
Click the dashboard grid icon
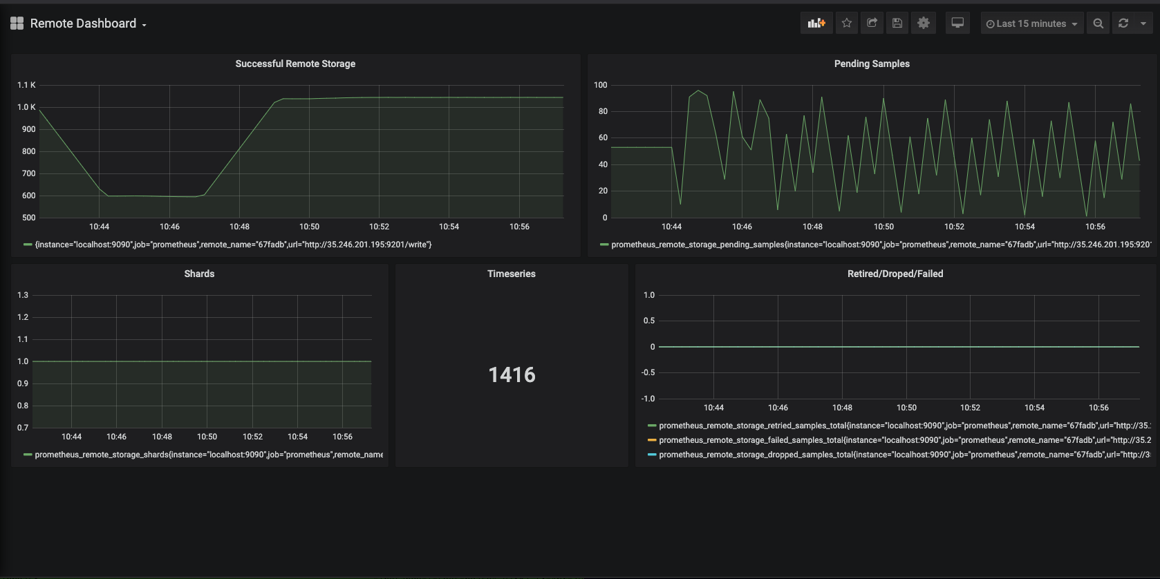click(17, 23)
